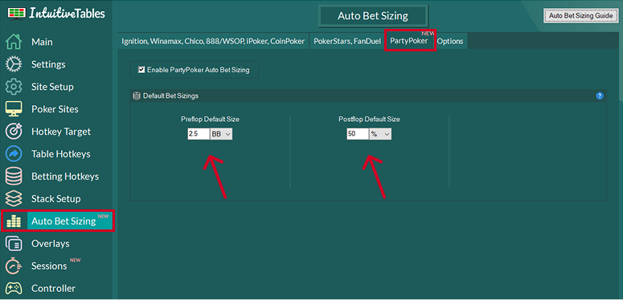The image size is (623, 300).
Task: Click the Postflop Default Size input field
Action: point(358,134)
